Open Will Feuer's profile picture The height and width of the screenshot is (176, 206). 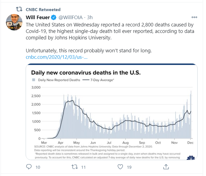click(x=14, y=22)
